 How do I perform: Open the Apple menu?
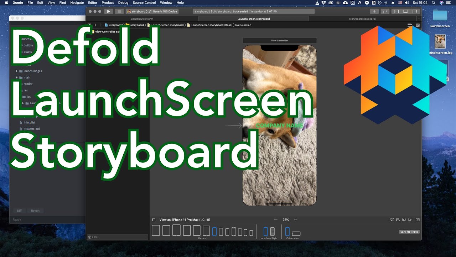tap(6, 2)
